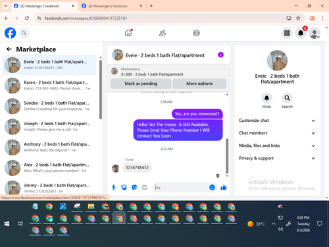The height and width of the screenshot is (247, 329).
Task: Open the emoji picker smiley icon
Action: pyautogui.click(x=212, y=187)
